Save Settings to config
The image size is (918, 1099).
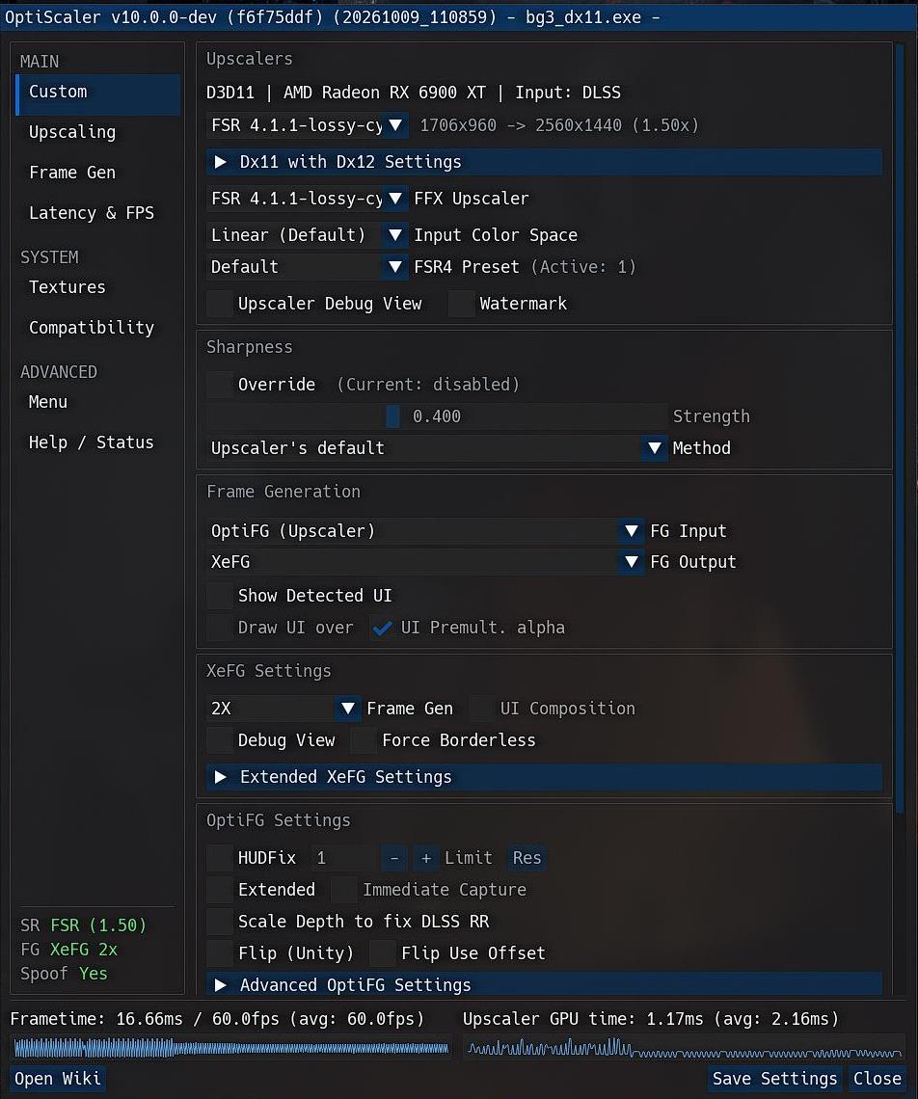point(775,1078)
